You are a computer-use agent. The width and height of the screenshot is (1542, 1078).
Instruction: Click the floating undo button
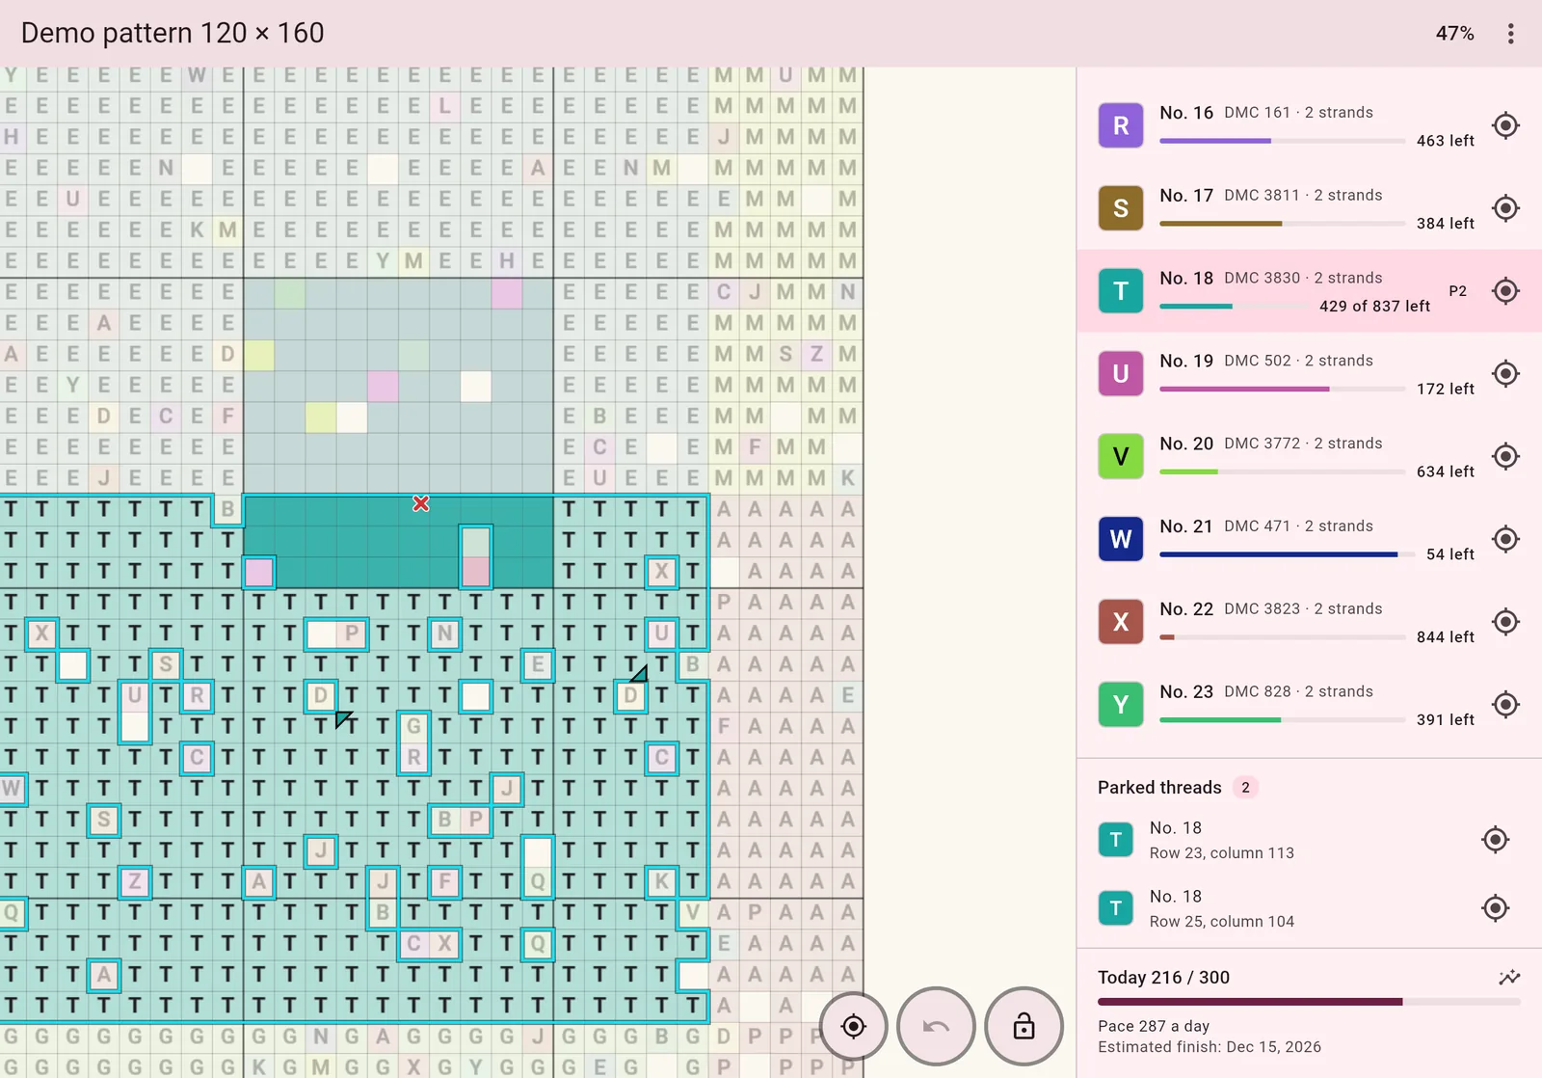936,1026
